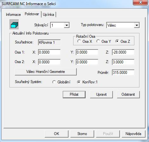Expand the Typ polotovaru dropdown
This screenshot has height=142, width=149.
tap(137, 25)
